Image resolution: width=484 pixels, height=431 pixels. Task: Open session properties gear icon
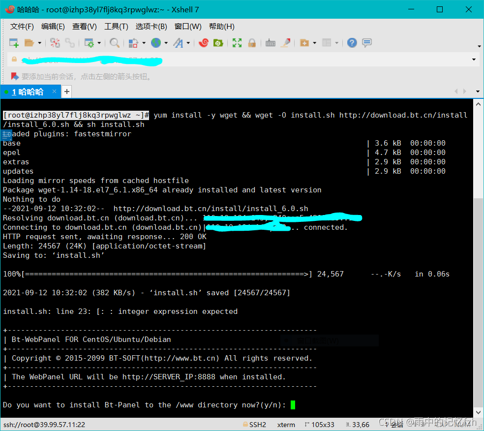click(x=89, y=43)
